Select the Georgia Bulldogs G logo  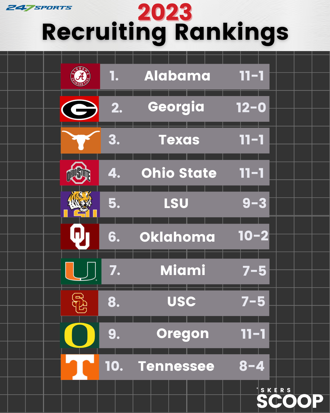(x=79, y=109)
